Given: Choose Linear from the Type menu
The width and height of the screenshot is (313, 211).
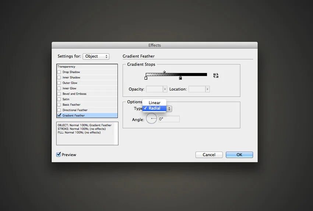Looking at the screenshot, I should pyautogui.click(x=154, y=103).
